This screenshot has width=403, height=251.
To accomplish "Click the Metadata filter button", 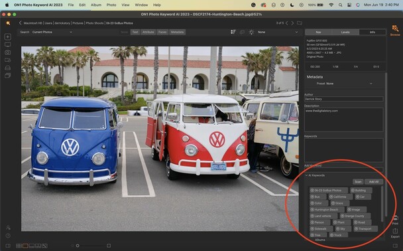I will click(177, 32).
